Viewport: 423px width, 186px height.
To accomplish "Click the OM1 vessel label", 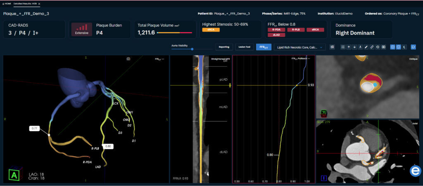I will tap(129, 112).
